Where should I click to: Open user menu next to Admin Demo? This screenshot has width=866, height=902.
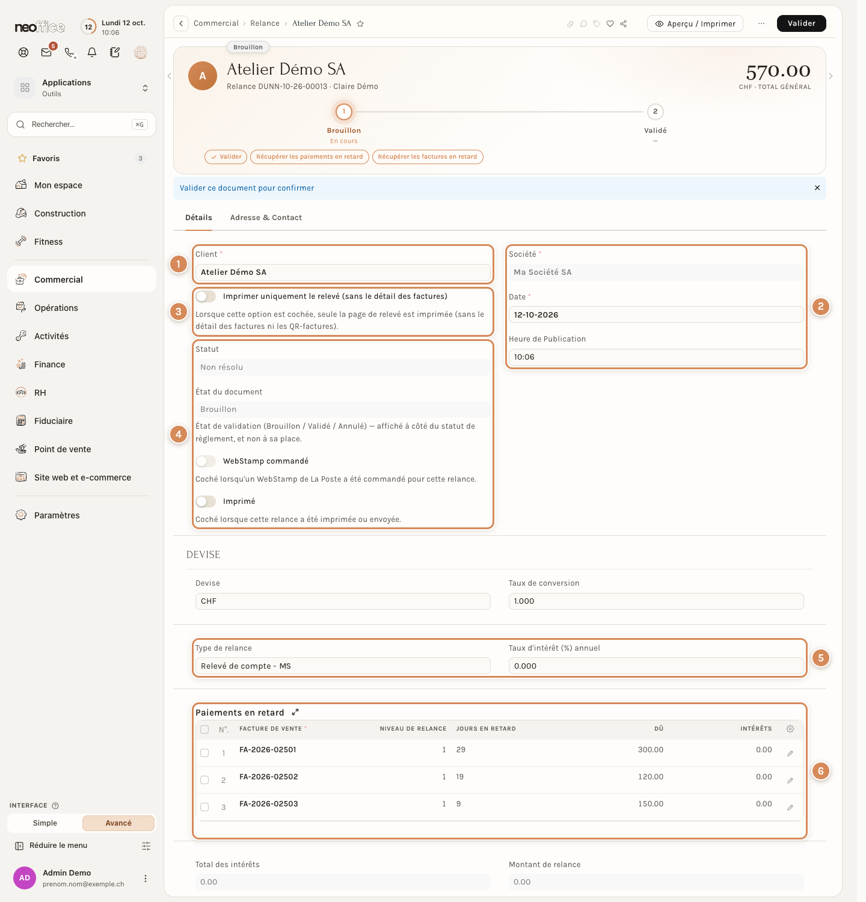pyautogui.click(x=146, y=879)
